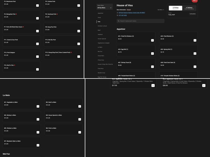Viewport: 210px width, 157px height.
Task: Go to Seafood category in sidebar
Action: [x=100, y=35]
